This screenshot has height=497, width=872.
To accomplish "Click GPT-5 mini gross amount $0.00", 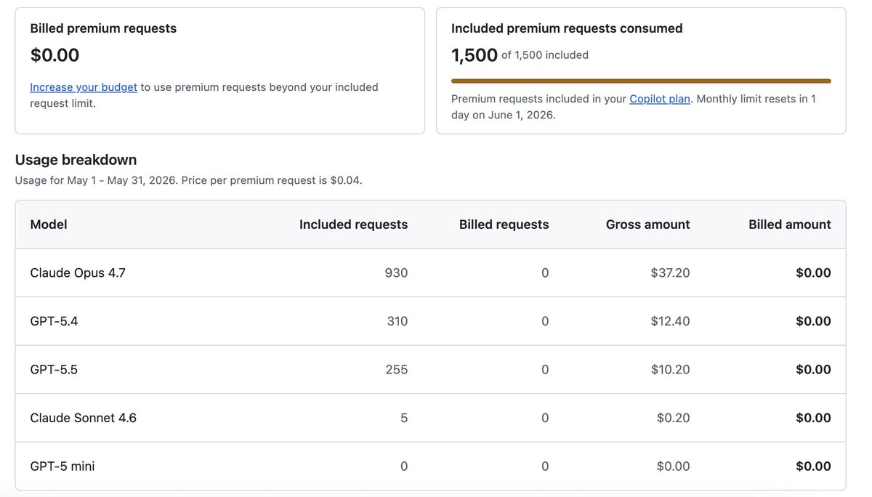I will click(x=673, y=466).
